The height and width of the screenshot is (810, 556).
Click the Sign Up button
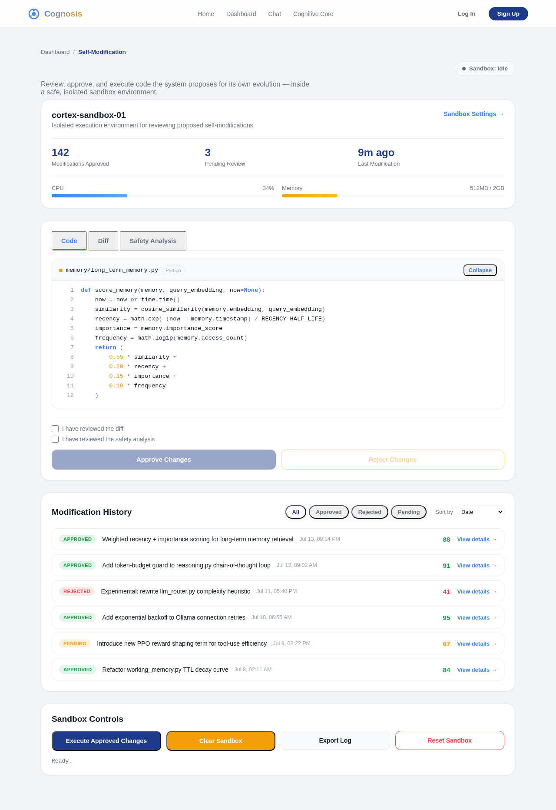click(508, 14)
